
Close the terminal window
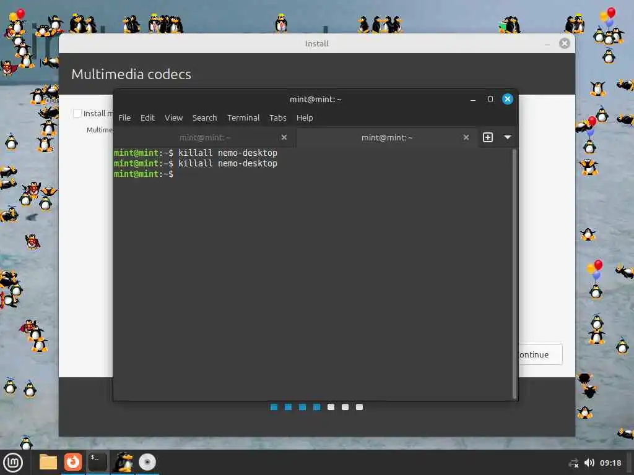tap(508, 99)
